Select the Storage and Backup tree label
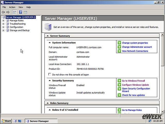The width and height of the screenshot is (165, 124). tap(20, 30)
